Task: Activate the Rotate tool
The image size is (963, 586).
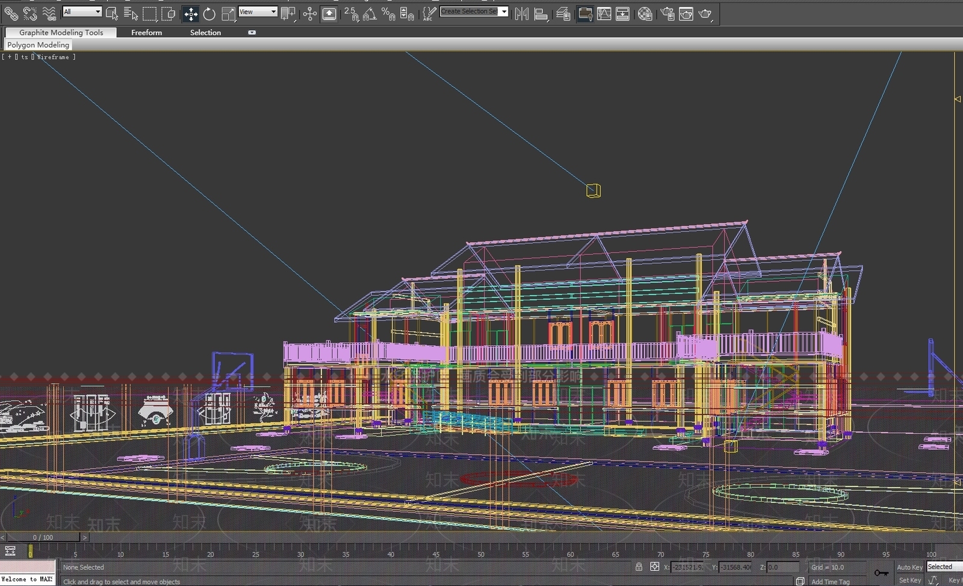Action: [x=209, y=13]
